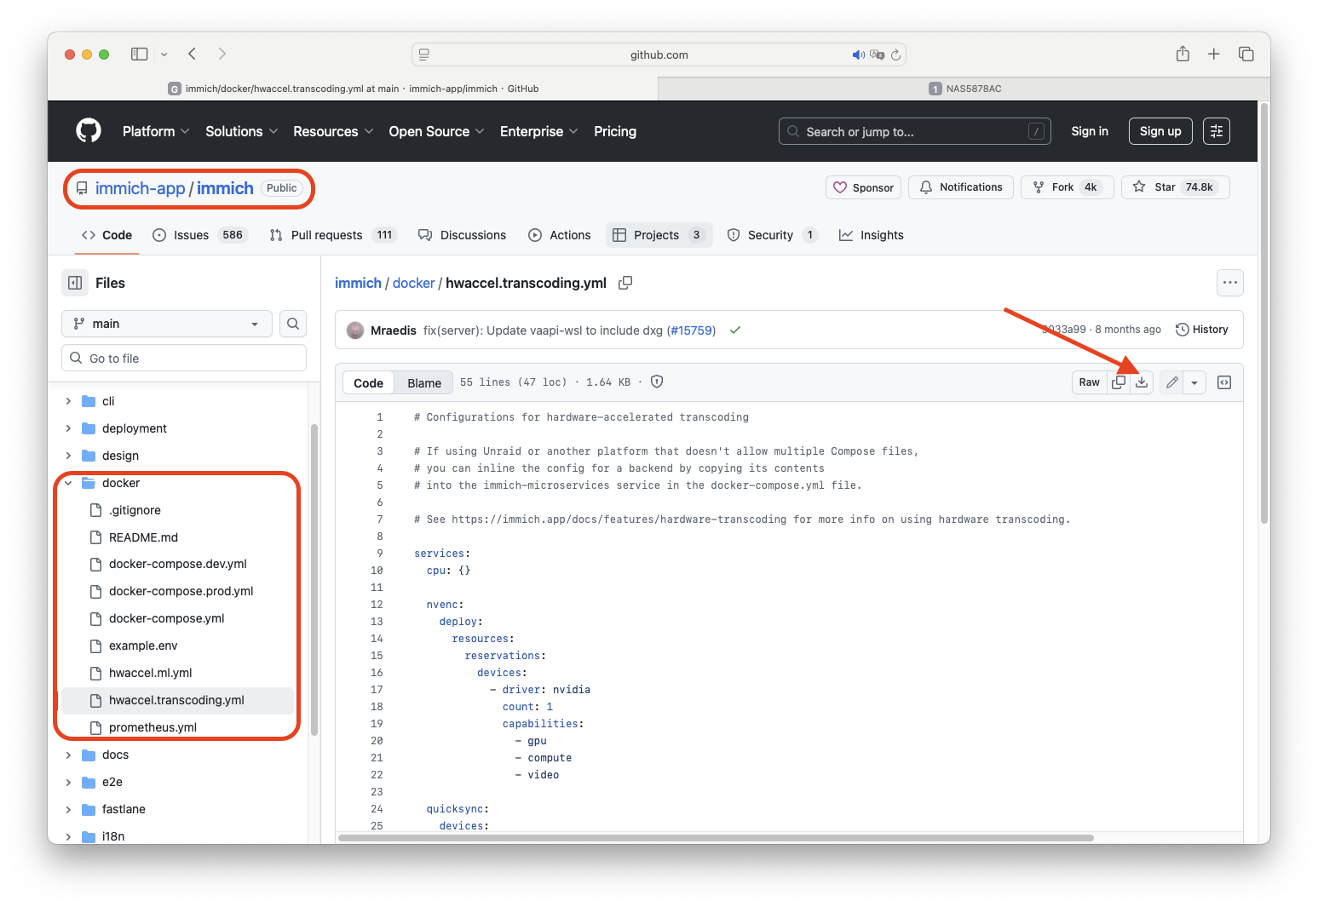Image resolution: width=1318 pixels, height=907 pixels.
Task: Collapse the docker folder
Action: click(x=68, y=483)
